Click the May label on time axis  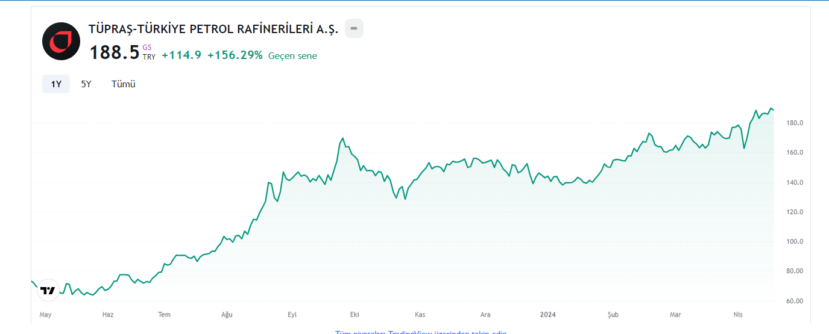[x=46, y=315]
